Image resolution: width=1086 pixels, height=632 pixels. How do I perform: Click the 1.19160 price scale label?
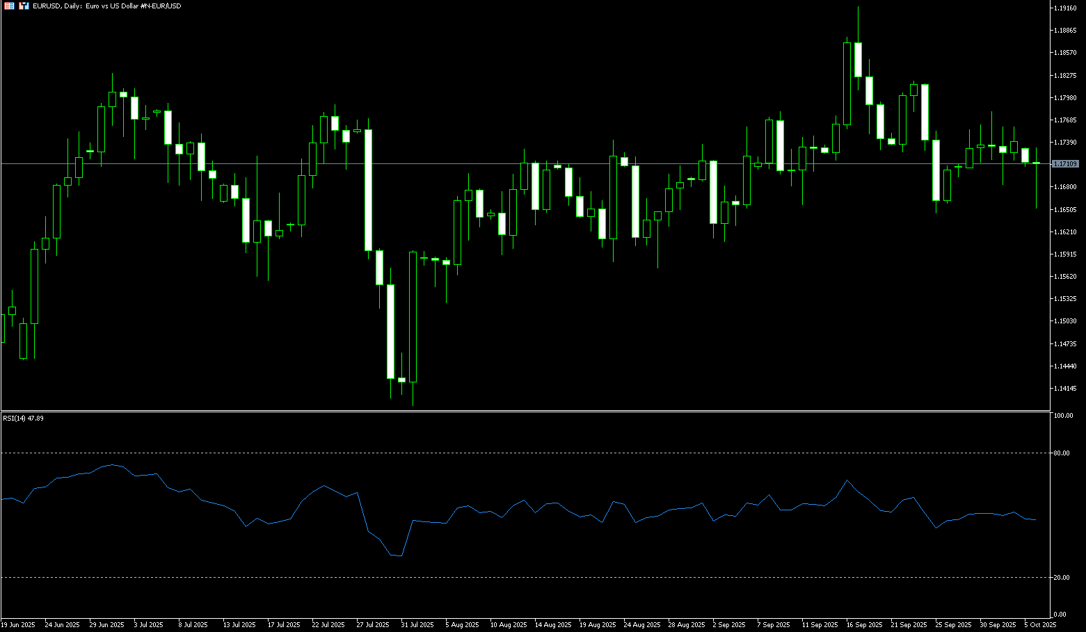point(1065,8)
